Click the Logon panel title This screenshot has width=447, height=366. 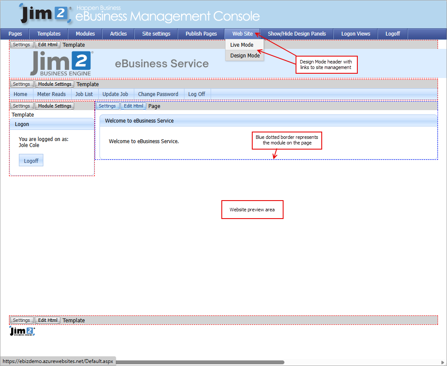(x=22, y=124)
